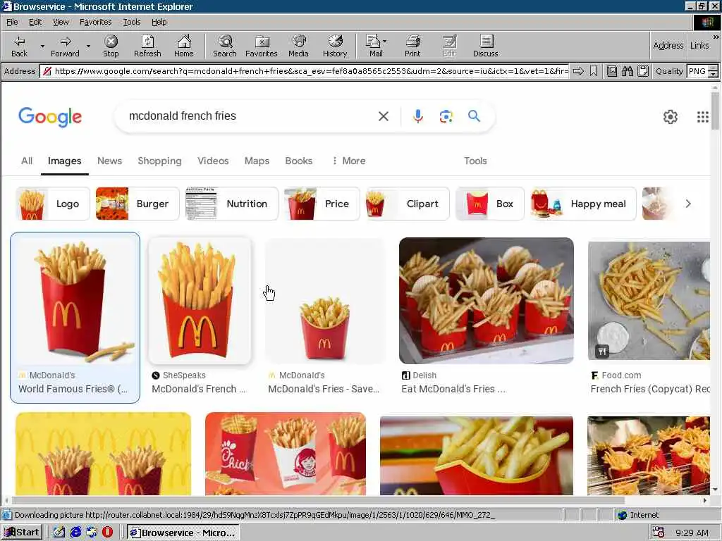Click the Google logo
The height and width of the screenshot is (541, 722).
coord(50,117)
